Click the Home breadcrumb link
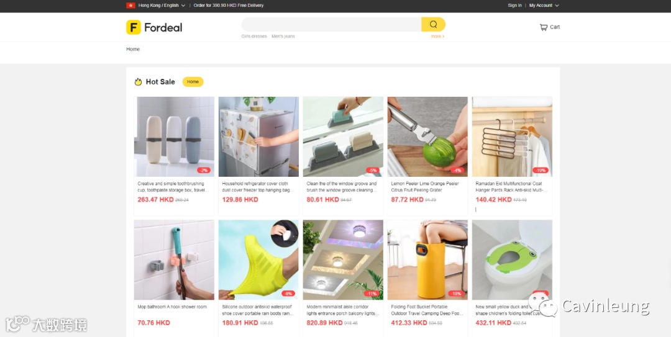This screenshot has width=671, height=337. coord(133,49)
